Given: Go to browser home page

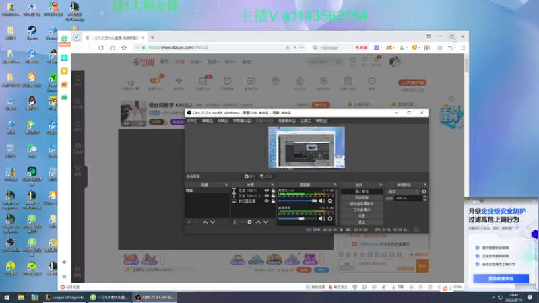Looking at the screenshot, I should point(113,48).
